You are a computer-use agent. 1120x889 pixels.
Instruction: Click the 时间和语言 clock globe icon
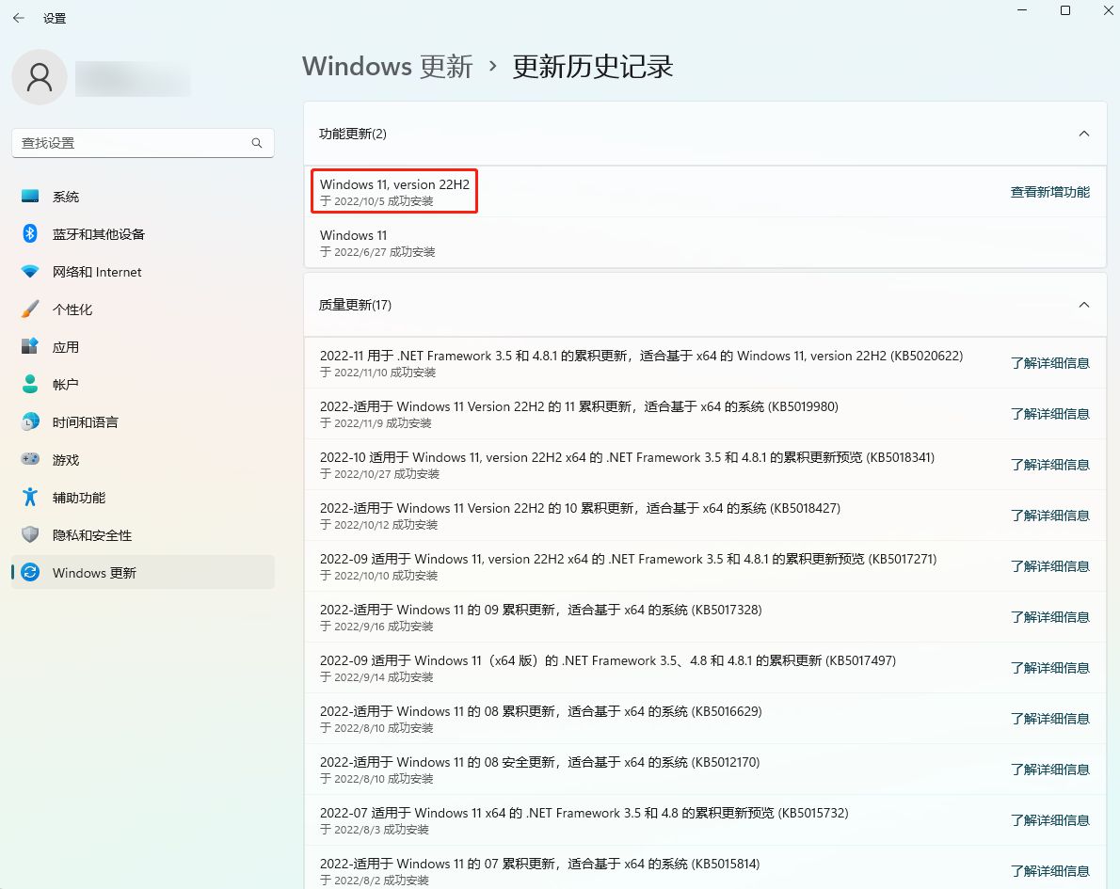(x=30, y=422)
